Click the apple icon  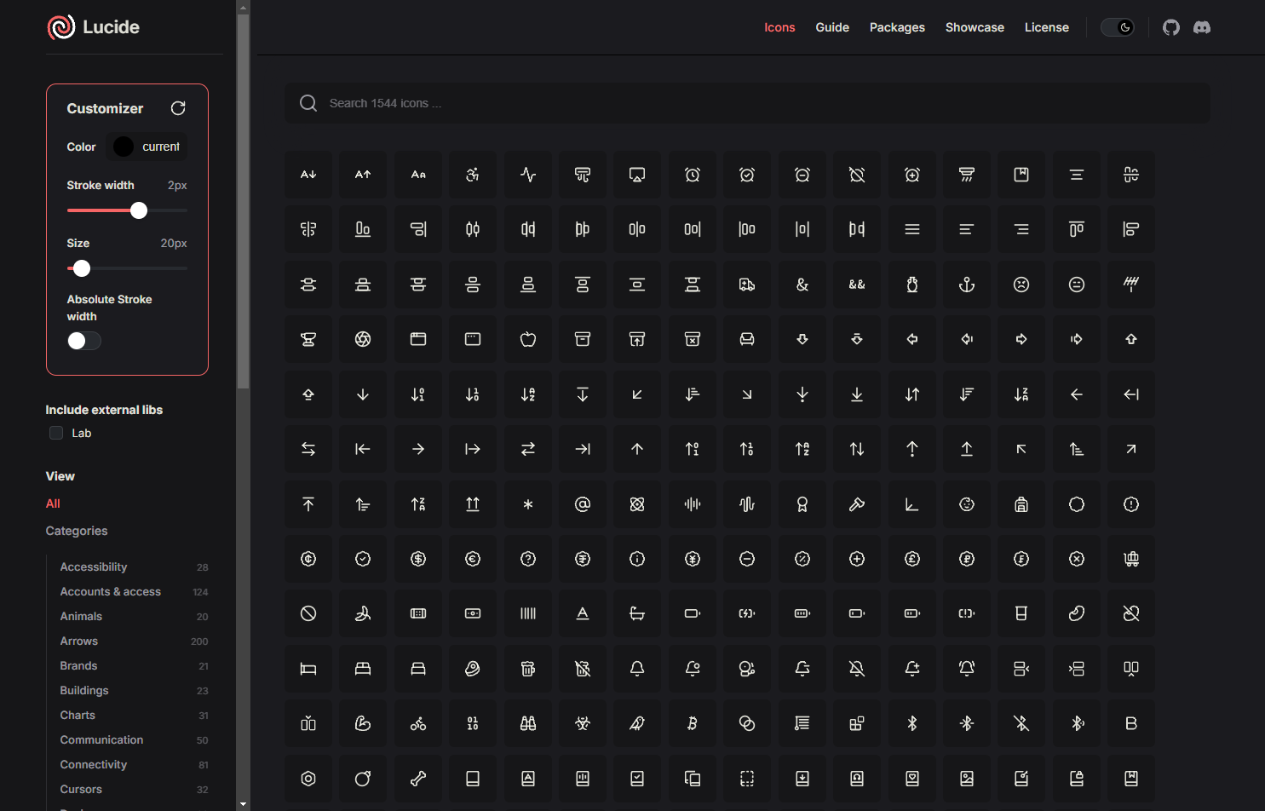click(x=528, y=339)
